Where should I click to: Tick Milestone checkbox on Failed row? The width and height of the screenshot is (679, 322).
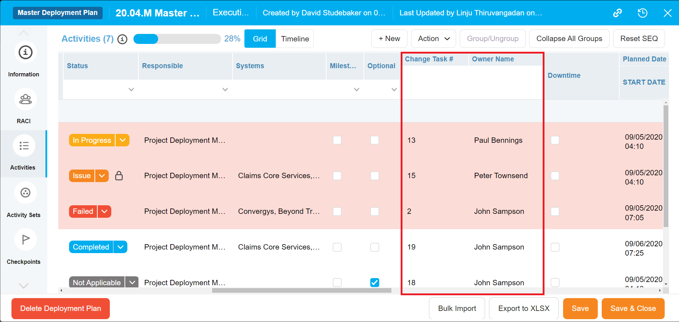coord(337,211)
